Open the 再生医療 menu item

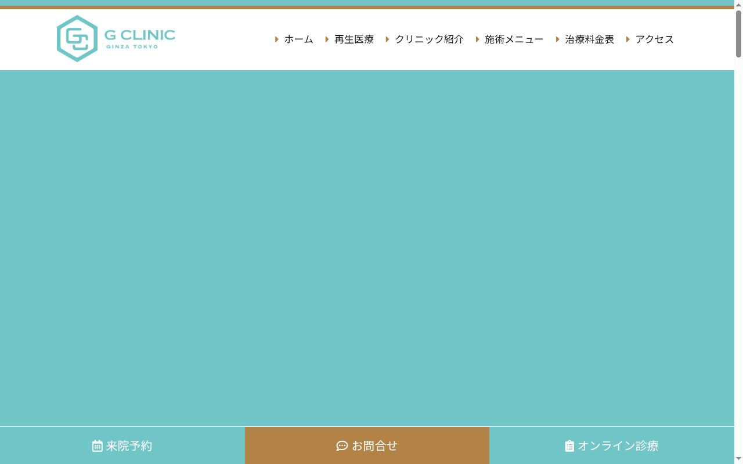[354, 39]
